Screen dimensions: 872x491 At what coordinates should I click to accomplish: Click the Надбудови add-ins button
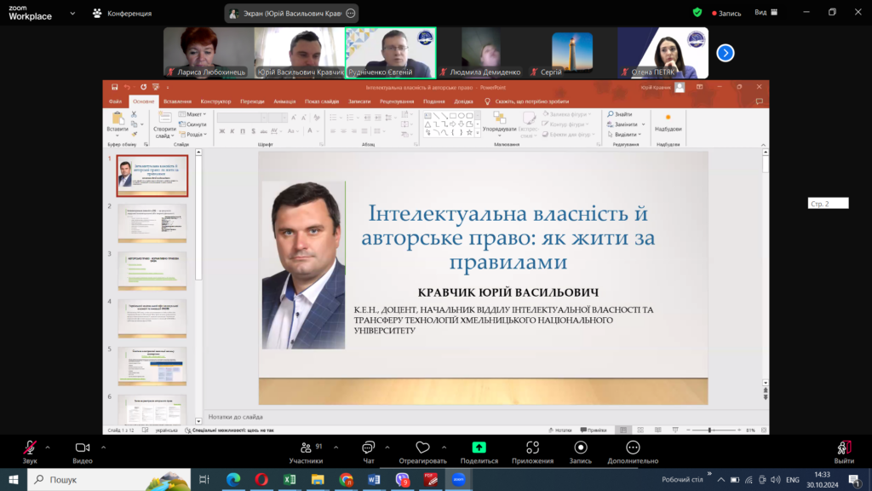pyautogui.click(x=668, y=122)
